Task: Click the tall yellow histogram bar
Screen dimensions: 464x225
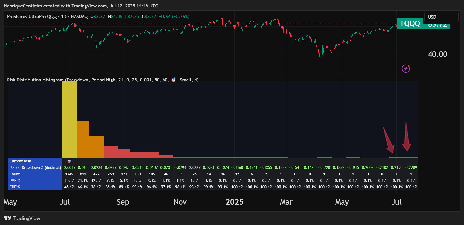Action: coord(69,119)
